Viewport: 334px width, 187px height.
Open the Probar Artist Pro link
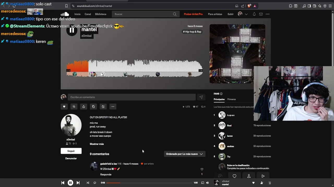click(193, 14)
